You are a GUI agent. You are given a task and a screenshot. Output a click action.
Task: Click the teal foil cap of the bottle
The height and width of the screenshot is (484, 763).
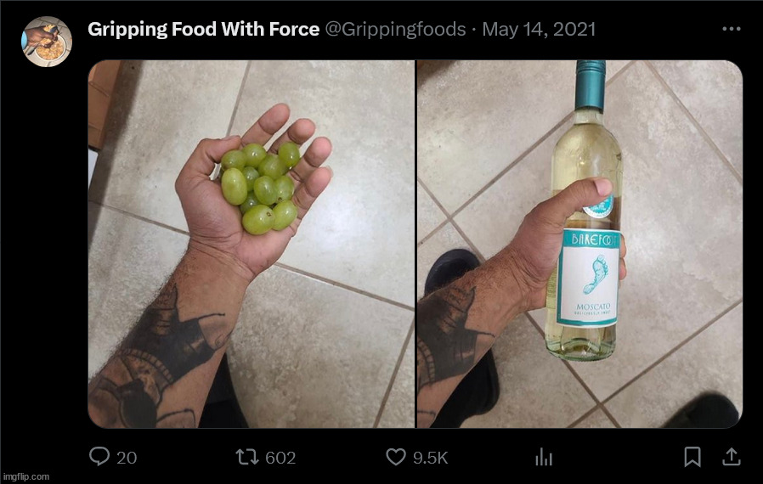point(590,86)
